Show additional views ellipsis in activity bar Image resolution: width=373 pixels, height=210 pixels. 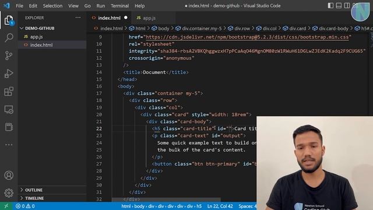pyautogui.click(x=9, y=145)
